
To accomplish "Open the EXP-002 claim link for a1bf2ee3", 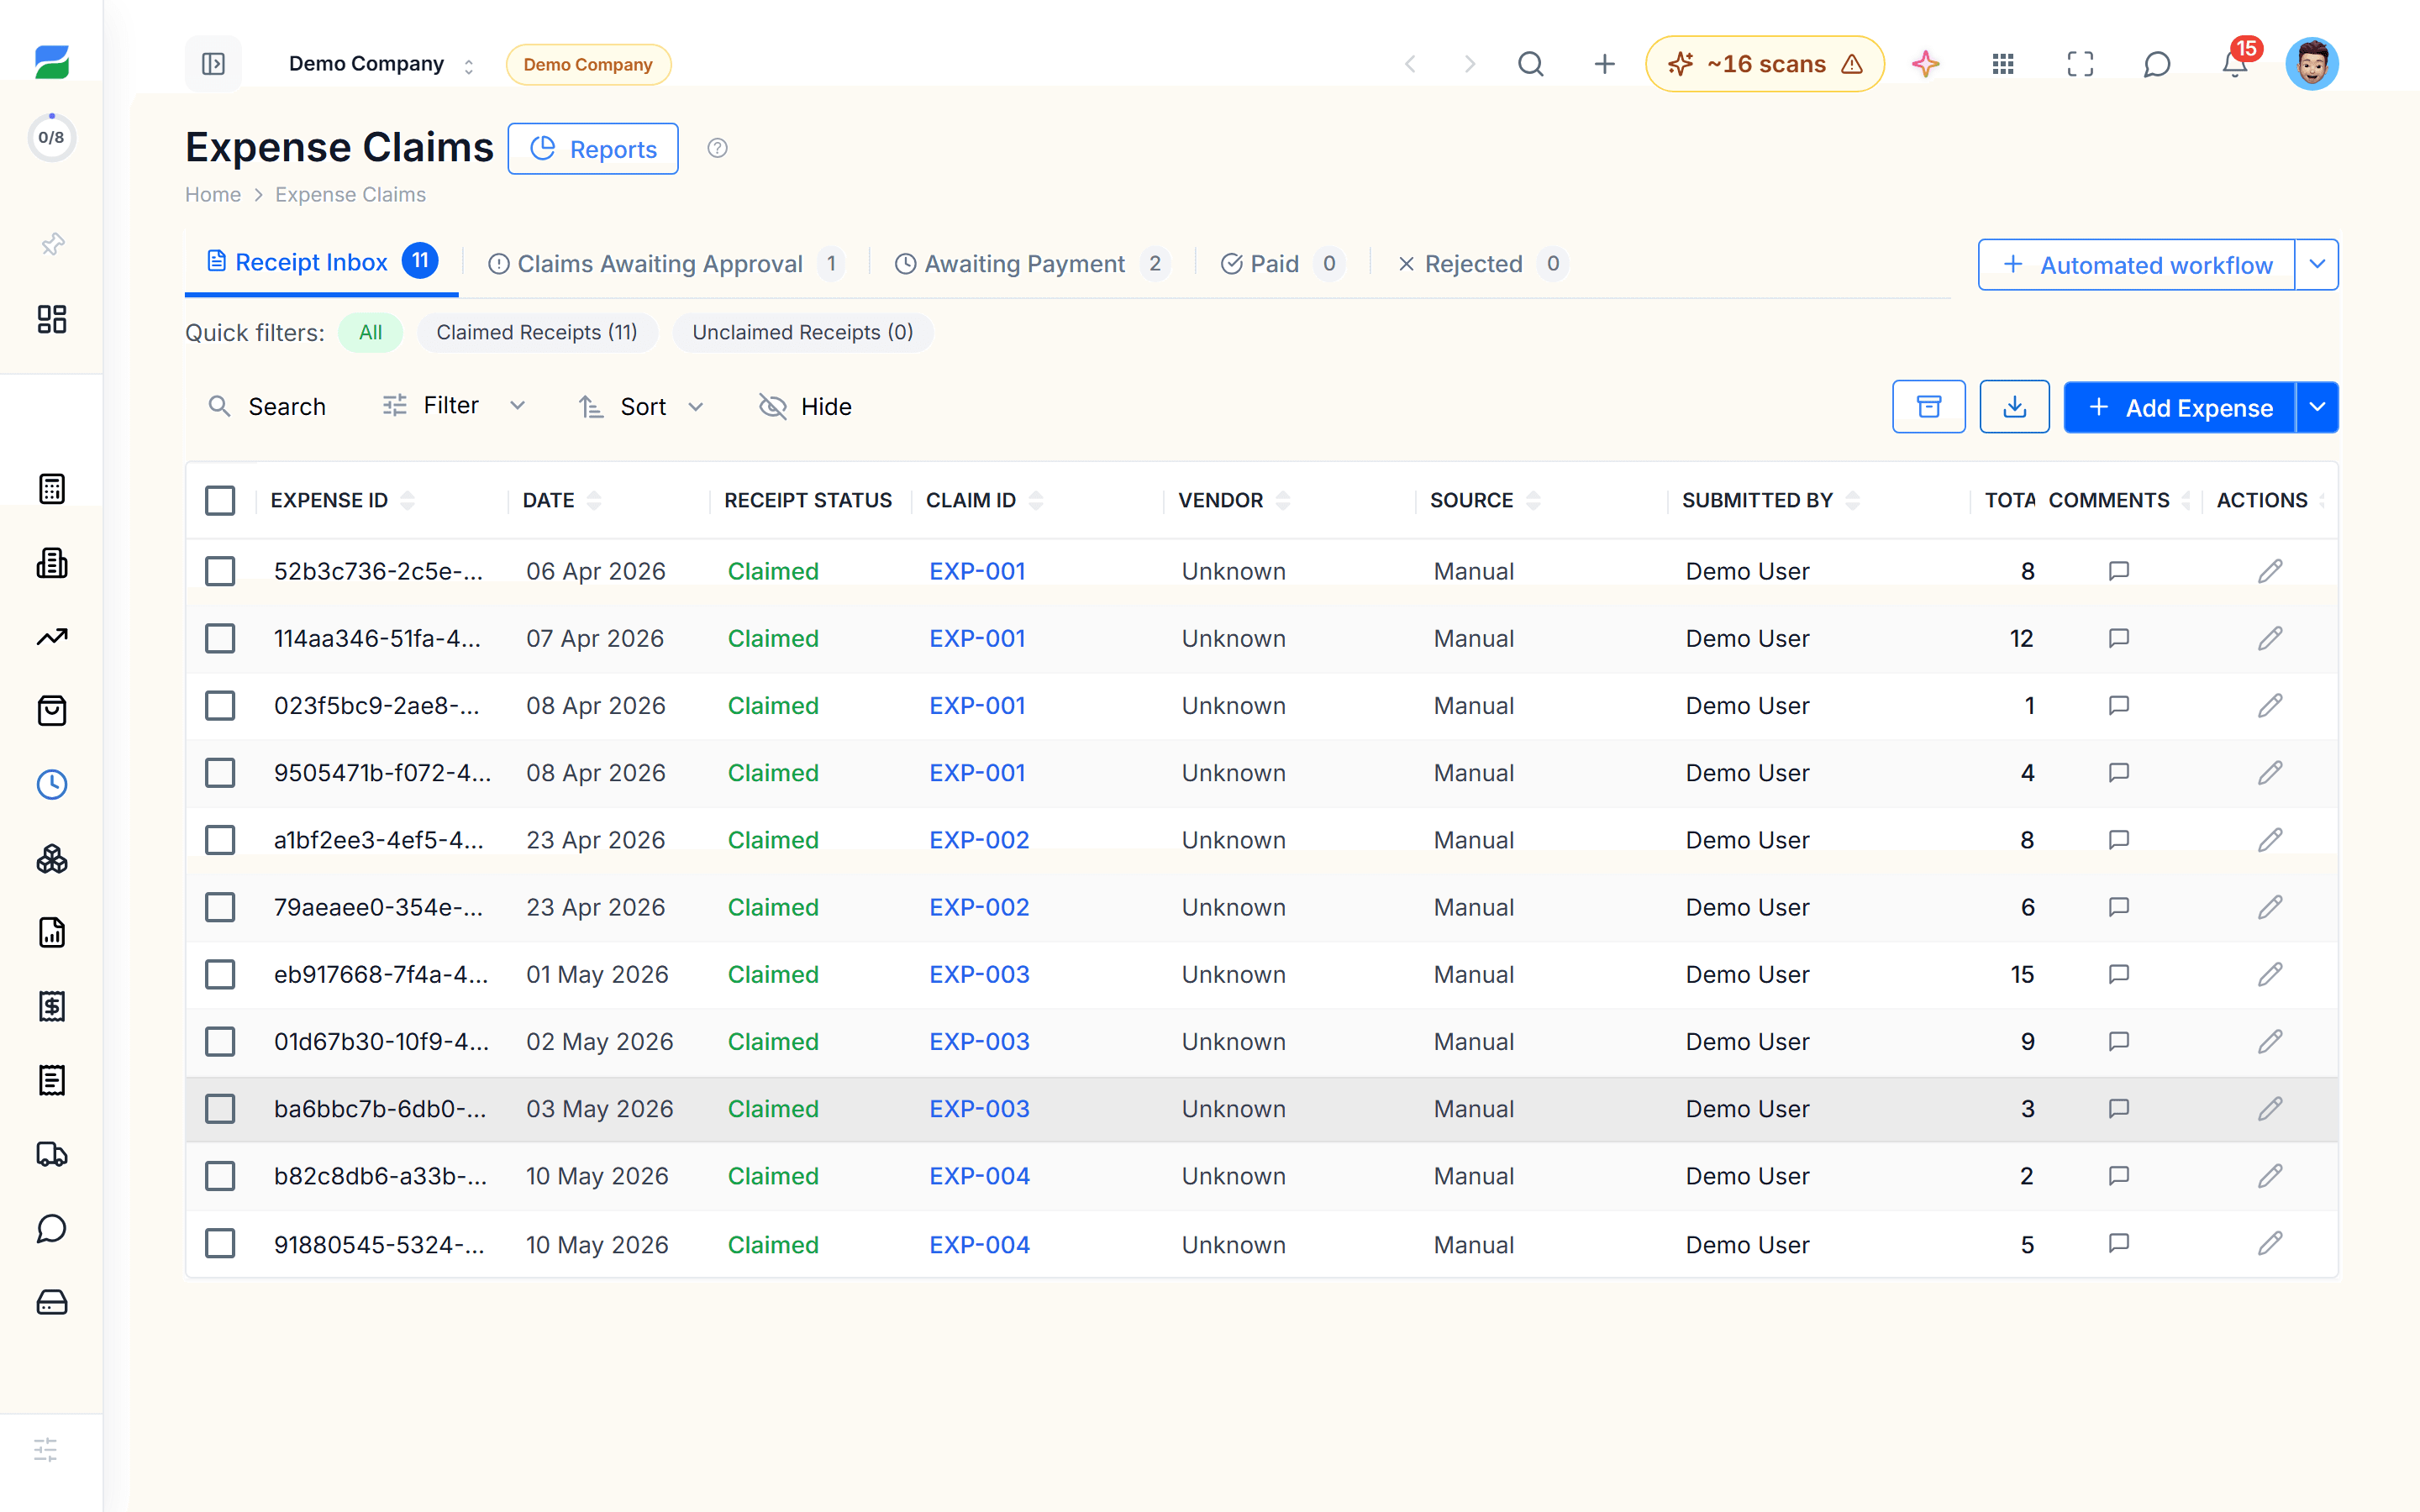I will (x=979, y=840).
